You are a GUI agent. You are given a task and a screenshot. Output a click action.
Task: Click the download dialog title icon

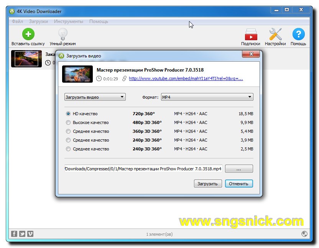tap(61, 56)
